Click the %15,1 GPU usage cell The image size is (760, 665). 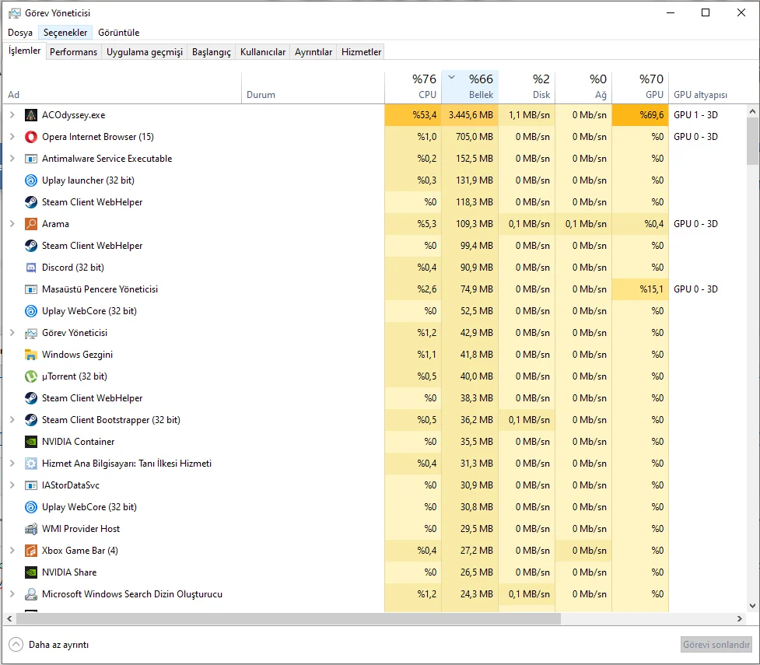point(640,289)
